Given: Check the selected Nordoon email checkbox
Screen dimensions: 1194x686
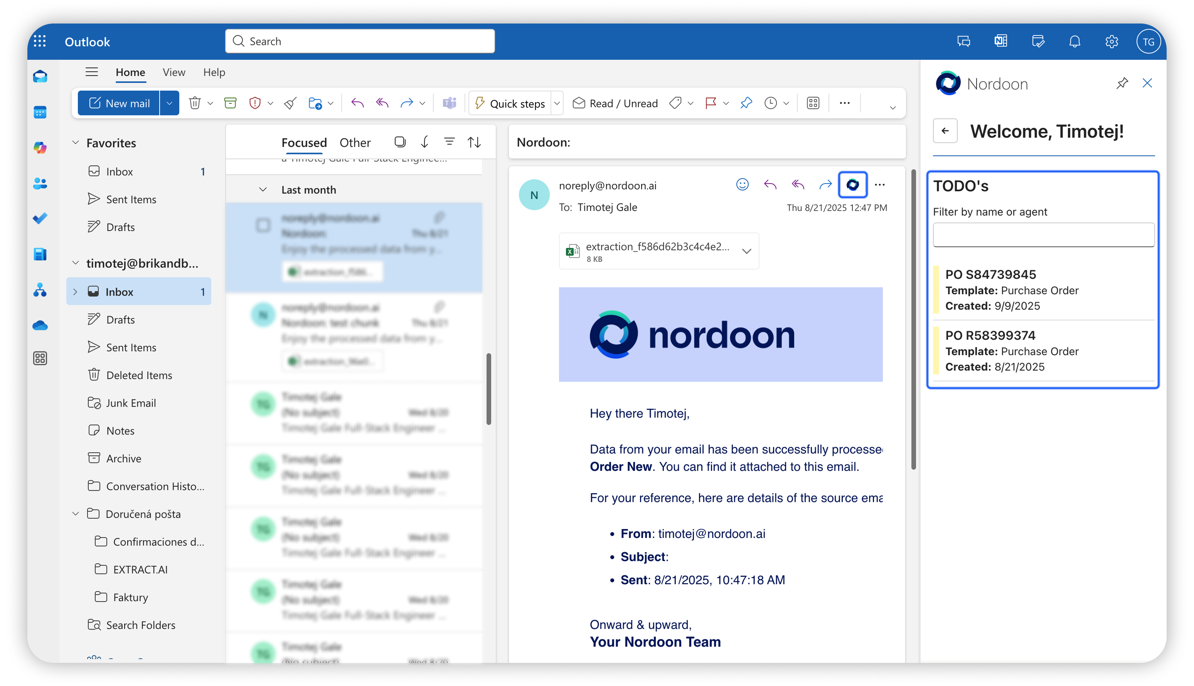Looking at the screenshot, I should click(263, 225).
